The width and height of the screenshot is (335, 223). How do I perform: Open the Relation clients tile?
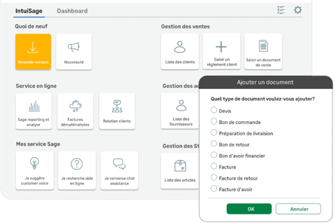[x=117, y=111]
